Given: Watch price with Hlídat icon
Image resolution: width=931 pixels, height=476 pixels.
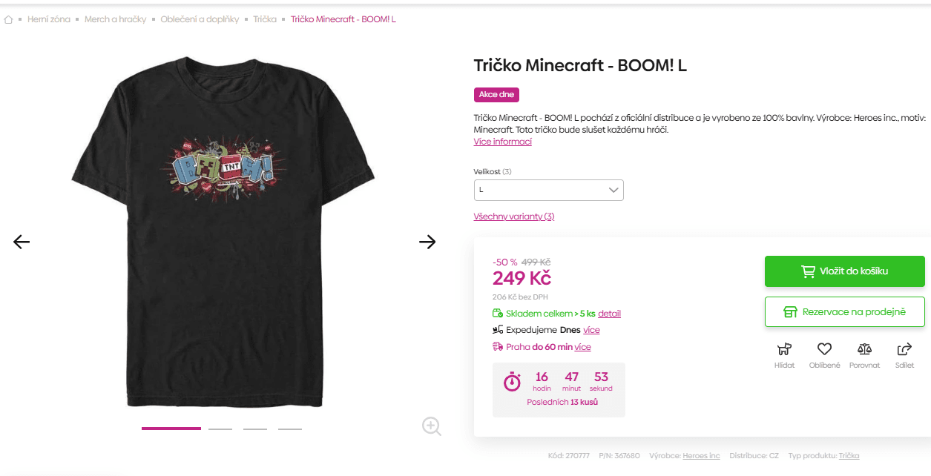Looking at the screenshot, I should (x=784, y=354).
